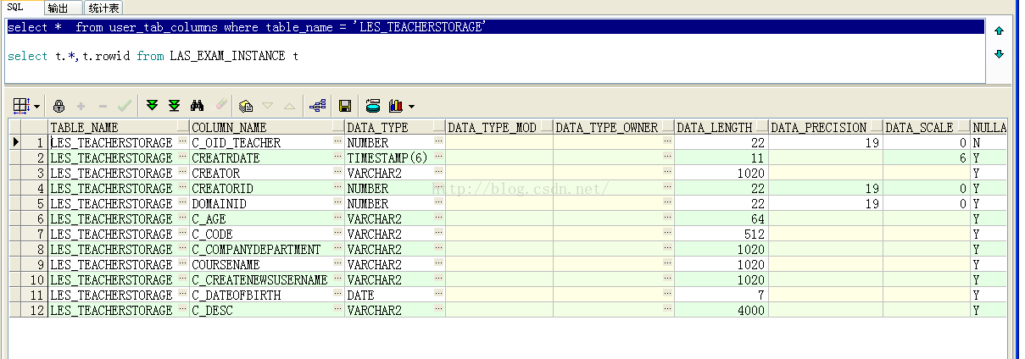Screen dimensions: 1025x359
Task: Click the data length value 11
Action: coord(721,157)
